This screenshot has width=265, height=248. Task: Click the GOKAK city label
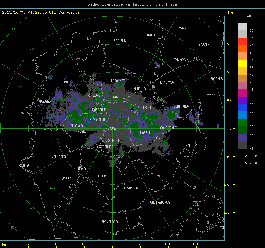(65, 82)
